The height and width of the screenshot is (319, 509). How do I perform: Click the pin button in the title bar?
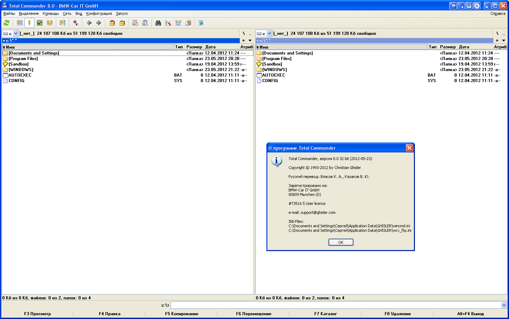point(453,6)
